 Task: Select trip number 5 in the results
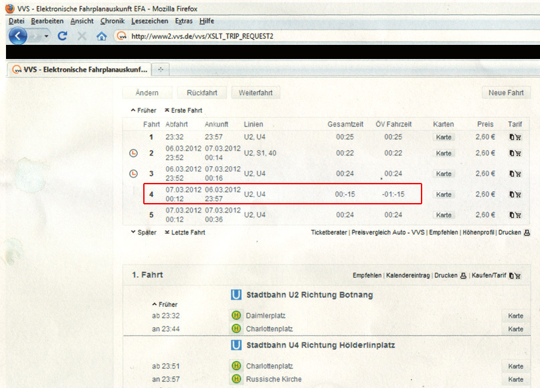[151, 215]
